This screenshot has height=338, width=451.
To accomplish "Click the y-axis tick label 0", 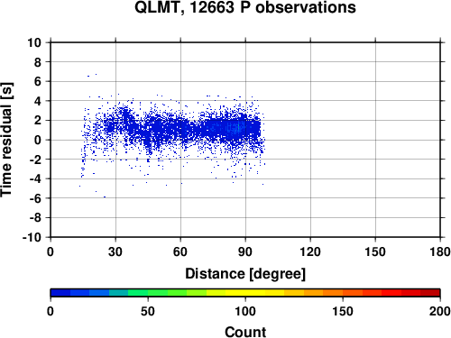I will coord(38,140).
